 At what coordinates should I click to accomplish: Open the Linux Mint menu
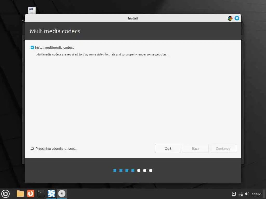pos(5,194)
